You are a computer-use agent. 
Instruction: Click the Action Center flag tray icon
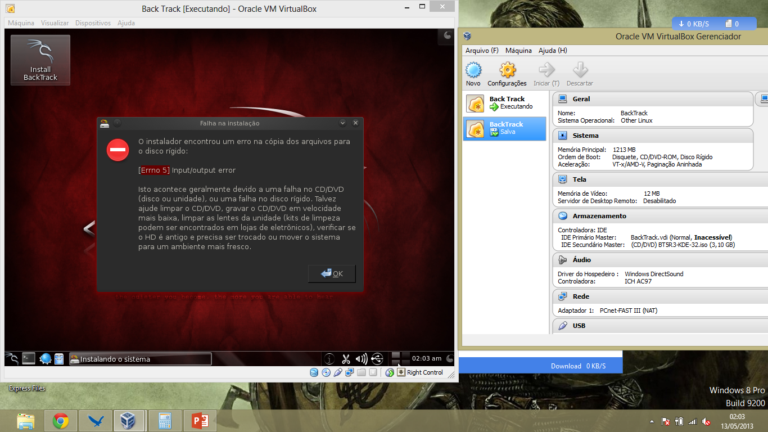(665, 421)
